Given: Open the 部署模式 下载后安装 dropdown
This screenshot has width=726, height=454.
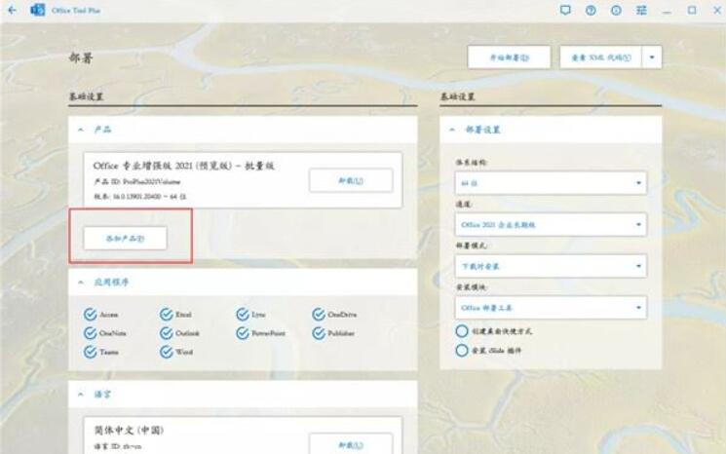Looking at the screenshot, I should pos(551,266).
